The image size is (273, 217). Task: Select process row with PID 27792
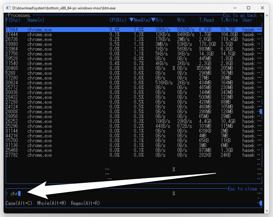coord(134,155)
